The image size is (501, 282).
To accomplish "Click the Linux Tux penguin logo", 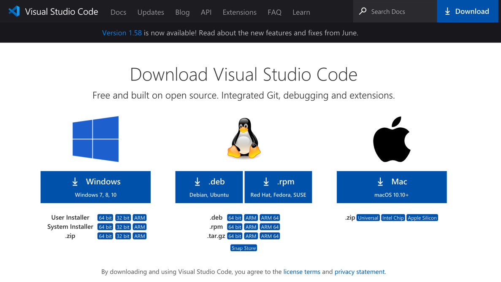I will (x=244, y=138).
